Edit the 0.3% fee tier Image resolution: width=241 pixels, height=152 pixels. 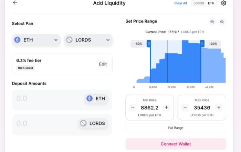coord(103,64)
